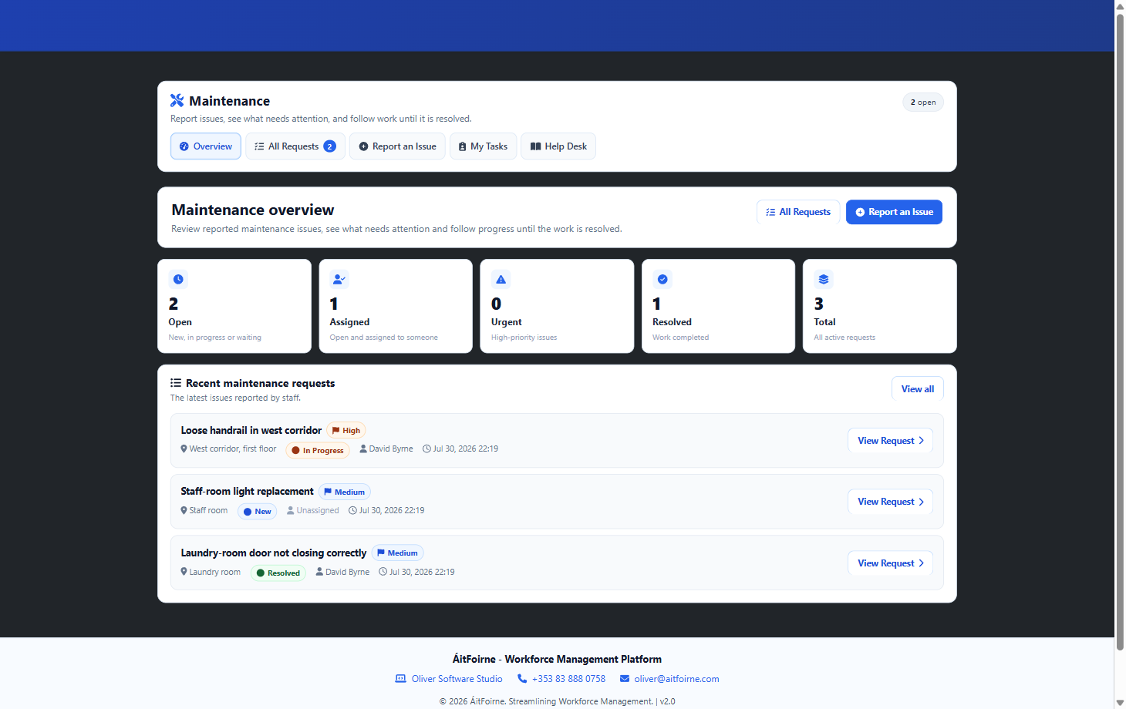Open the Report an Issue tab
Screen dimensions: 1126x709
pos(397,146)
